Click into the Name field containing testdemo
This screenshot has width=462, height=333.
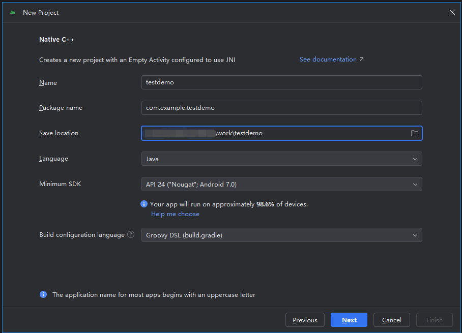coord(281,82)
